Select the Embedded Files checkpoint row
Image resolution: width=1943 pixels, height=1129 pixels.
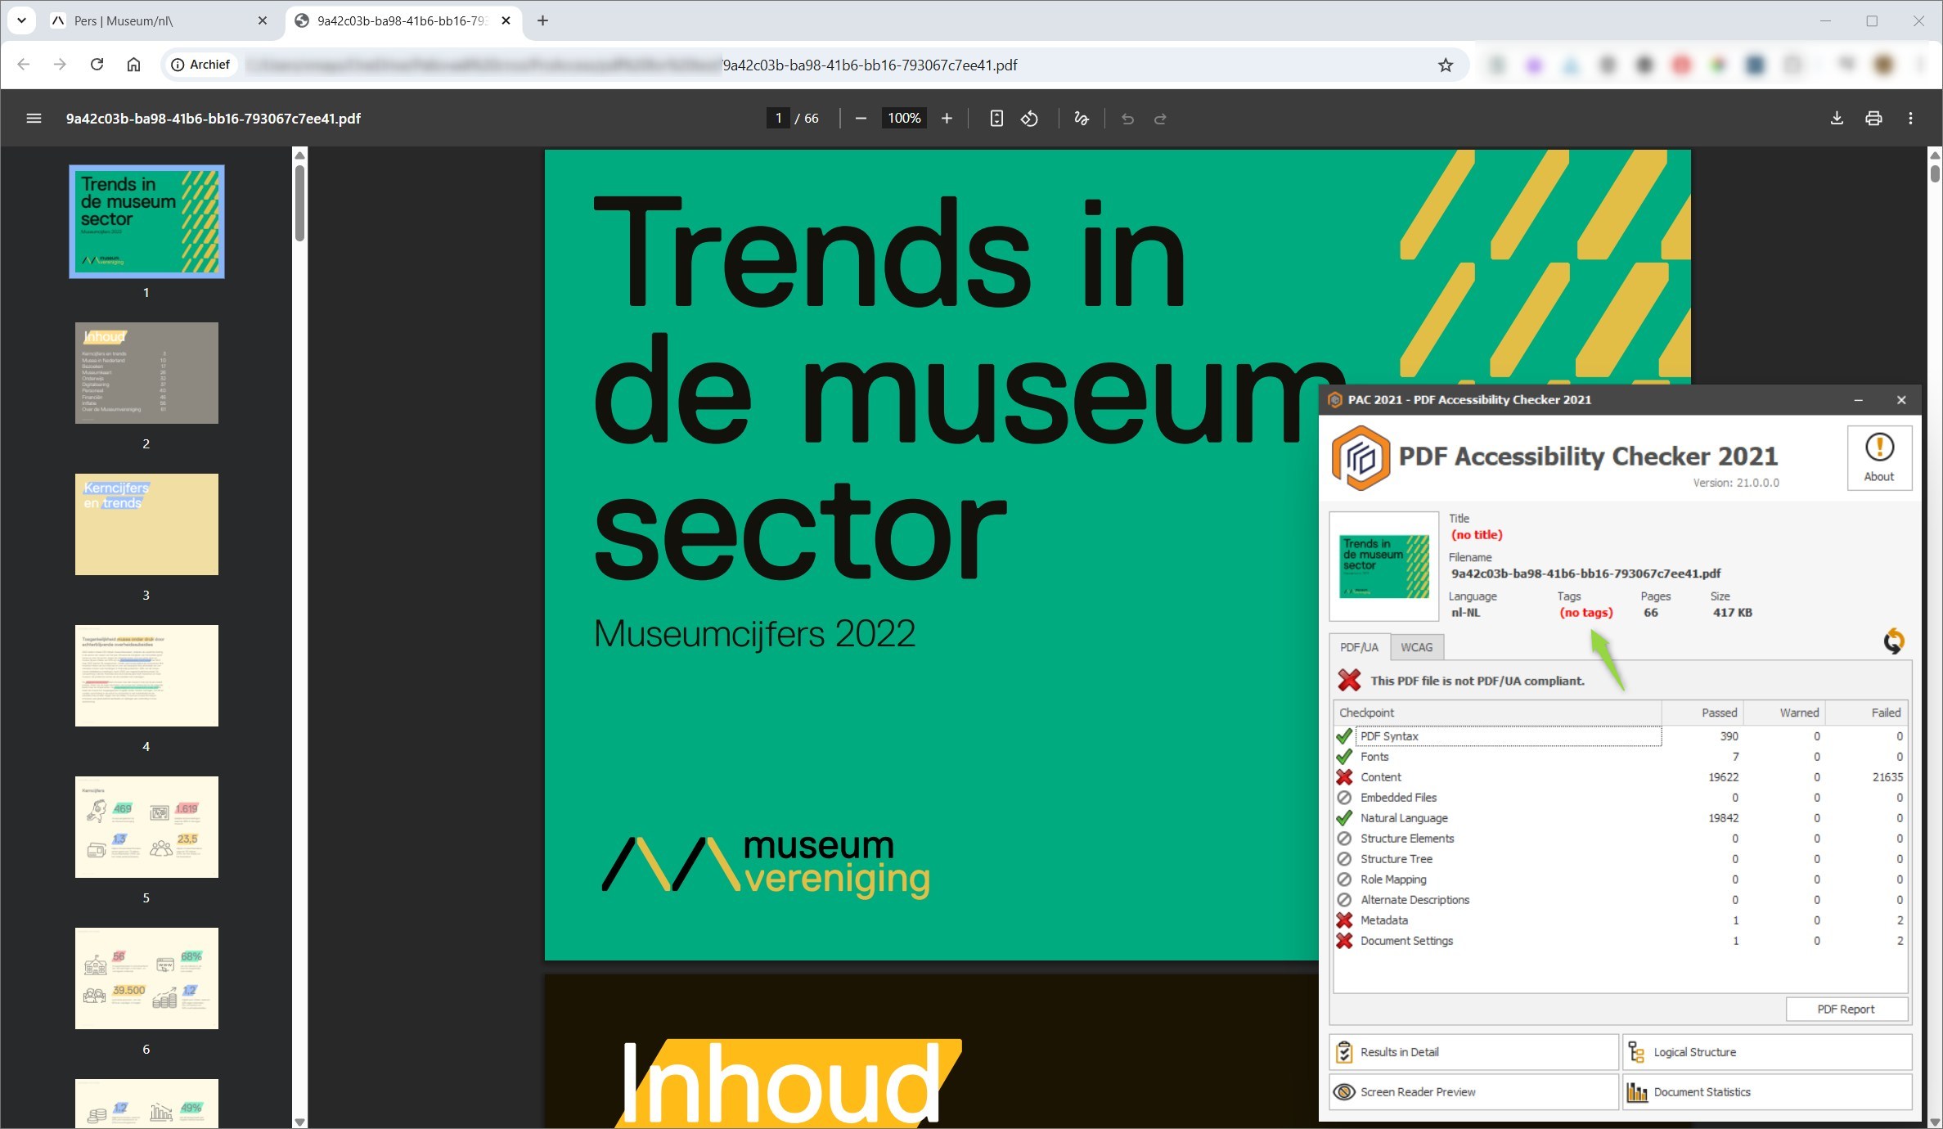pyautogui.click(x=1621, y=798)
